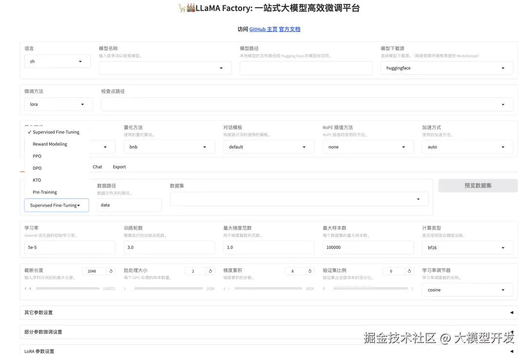This screenshot has width=525, height=355.
Task: Open the 数据集 dropdown
Action: tap(299, 199)
